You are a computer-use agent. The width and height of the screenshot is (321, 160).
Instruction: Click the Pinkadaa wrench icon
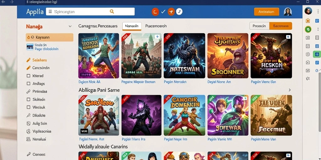click(x=29, y=92)
